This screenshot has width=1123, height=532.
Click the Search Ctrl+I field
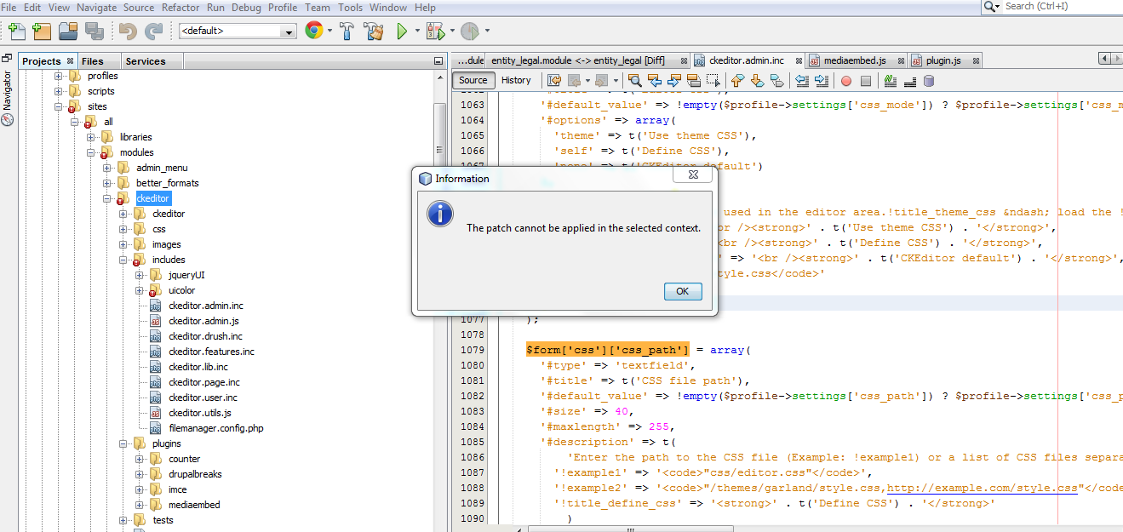1047,7
